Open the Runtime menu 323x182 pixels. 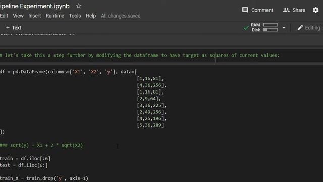[x=55, y=16]
